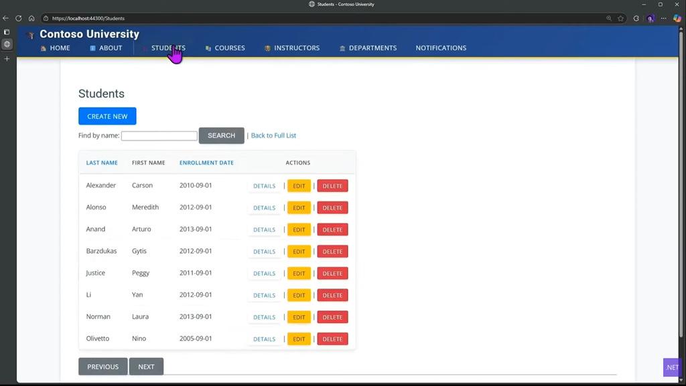Bookmark page with the star icon
Image resolution: width=686 pixels, height=386 pixels.
click(x=621, y=18)
